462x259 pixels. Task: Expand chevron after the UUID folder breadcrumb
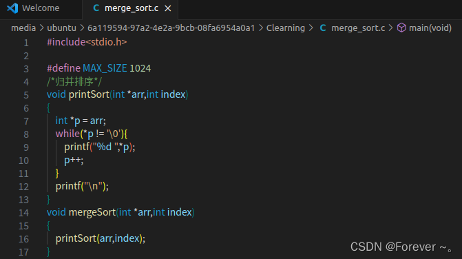point(261,28)
